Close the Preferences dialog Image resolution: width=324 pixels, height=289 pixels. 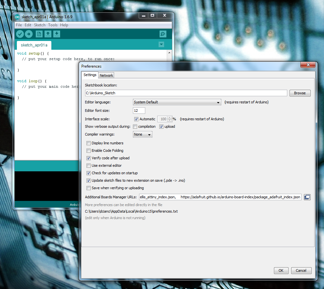click(x=308, y=65)
